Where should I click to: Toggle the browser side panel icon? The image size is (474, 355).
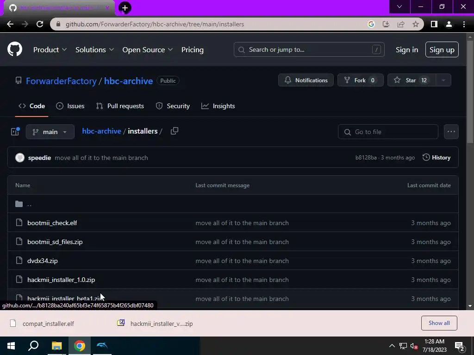click(434, 24)
